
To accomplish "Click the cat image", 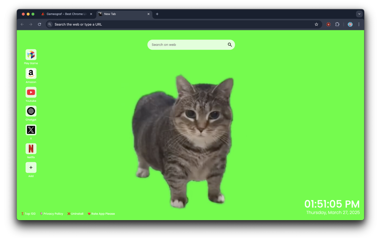I will click(x=183, y=141).
